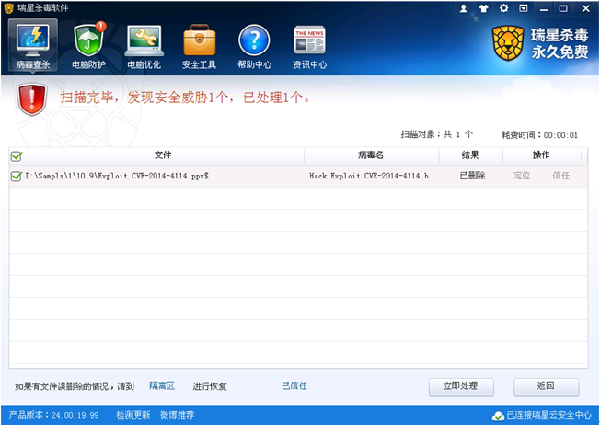The width and height of the screenshot is (600, 426).
Task: Open the 资讯中心 news section
Action: click(309, 46)
